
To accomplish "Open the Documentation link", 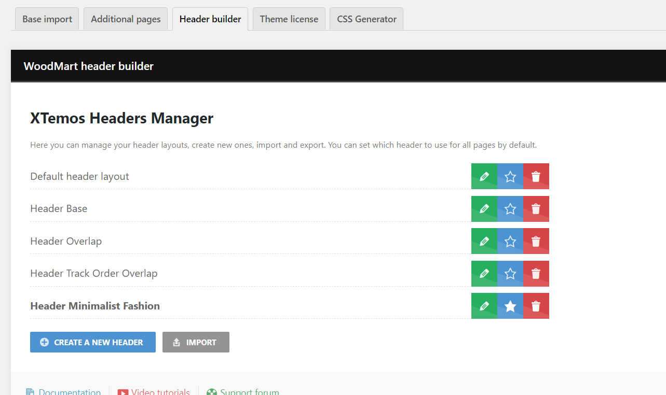I will 63,392.
